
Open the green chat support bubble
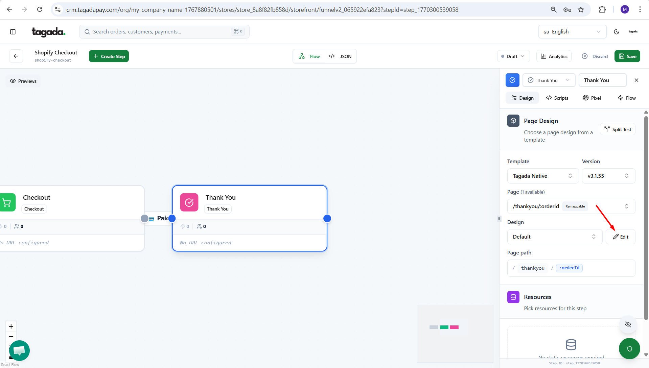19,350
